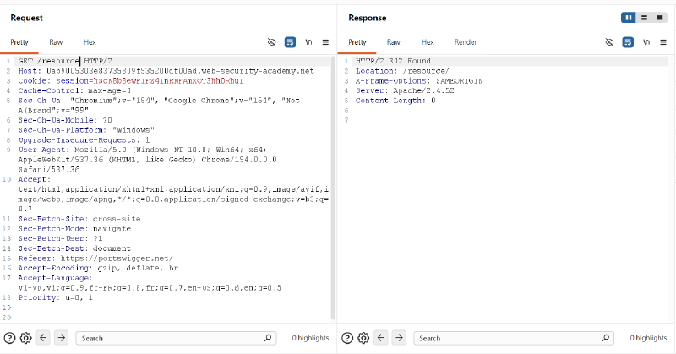Click Location: /resource/ response header
676x354 pixels.
pos(403,71)
